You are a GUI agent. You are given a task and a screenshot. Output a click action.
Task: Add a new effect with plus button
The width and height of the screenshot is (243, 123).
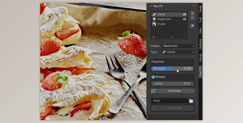(192, 13)
